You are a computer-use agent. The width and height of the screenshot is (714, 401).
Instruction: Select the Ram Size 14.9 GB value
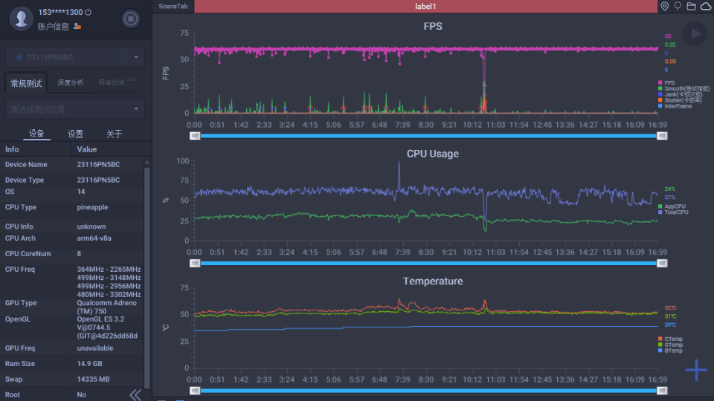point(89,364)
